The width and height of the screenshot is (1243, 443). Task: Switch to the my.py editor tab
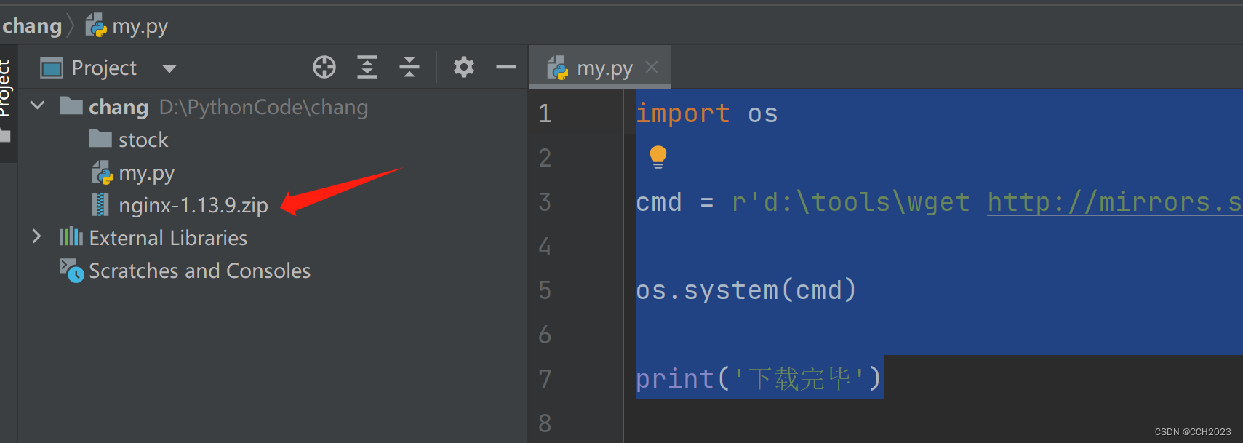590,68
